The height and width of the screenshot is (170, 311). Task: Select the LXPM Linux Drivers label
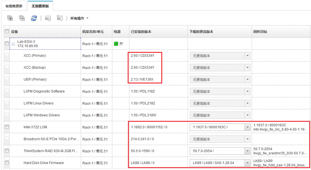(x=39, y=103)
